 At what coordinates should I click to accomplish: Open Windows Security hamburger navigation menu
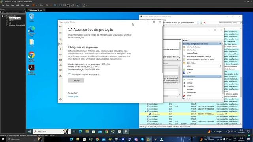(x=60, y=32)
